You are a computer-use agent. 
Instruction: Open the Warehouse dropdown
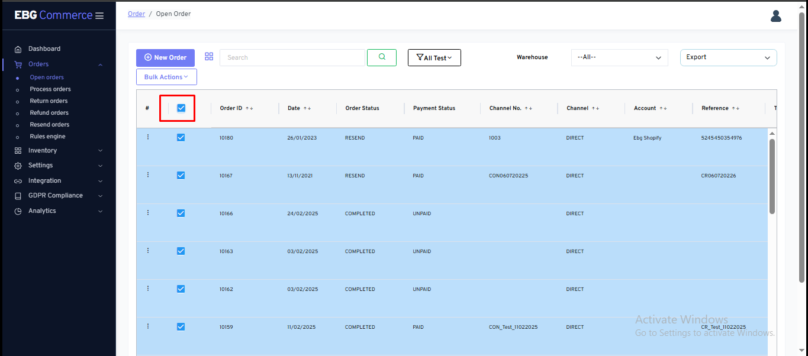point(619,57)
